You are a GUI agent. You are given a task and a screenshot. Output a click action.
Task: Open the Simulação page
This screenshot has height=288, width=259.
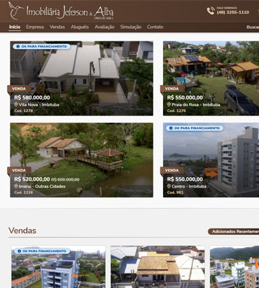tap(131, 27)
